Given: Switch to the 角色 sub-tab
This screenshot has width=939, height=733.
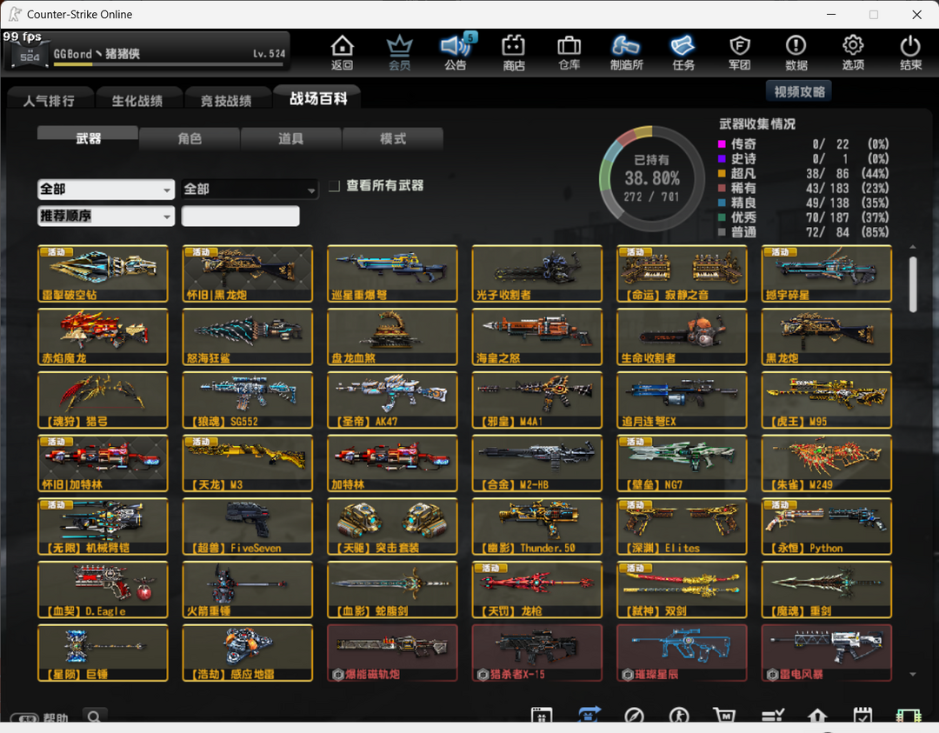Looking at the screenshot, I should [x=190, y=138].
